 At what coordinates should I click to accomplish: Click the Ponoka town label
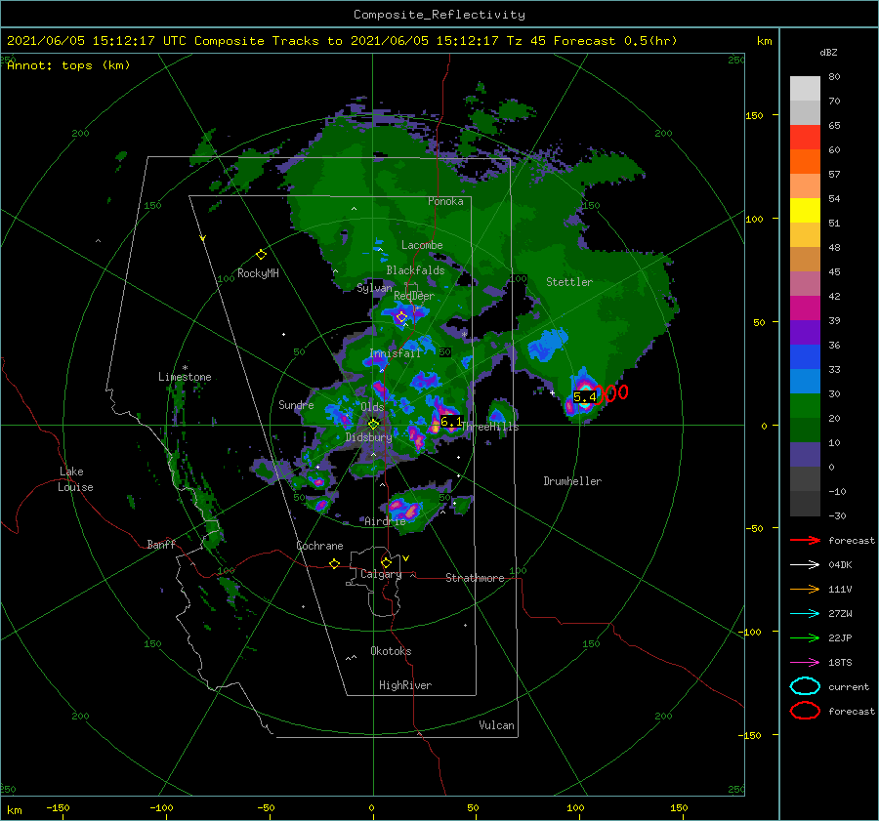[x=445, y=201]
